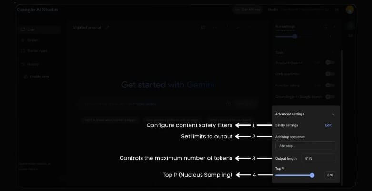372x191 pixels.
Task: Click the Output length value field
Action: [x=318, y=158]
